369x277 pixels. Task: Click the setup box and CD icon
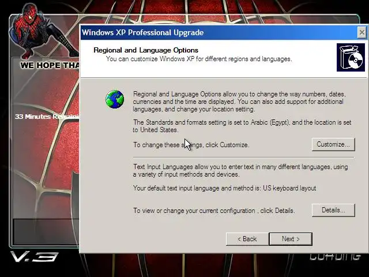click(x=351, y=57)
